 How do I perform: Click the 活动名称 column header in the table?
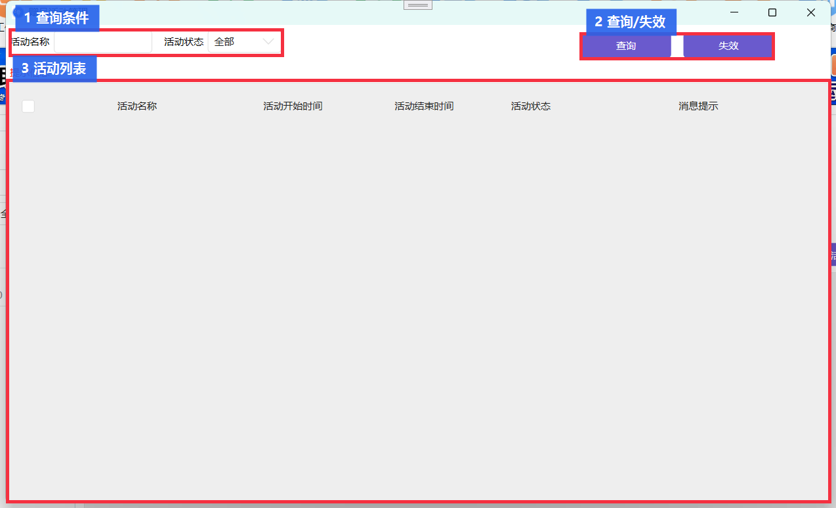pos(137,106)
